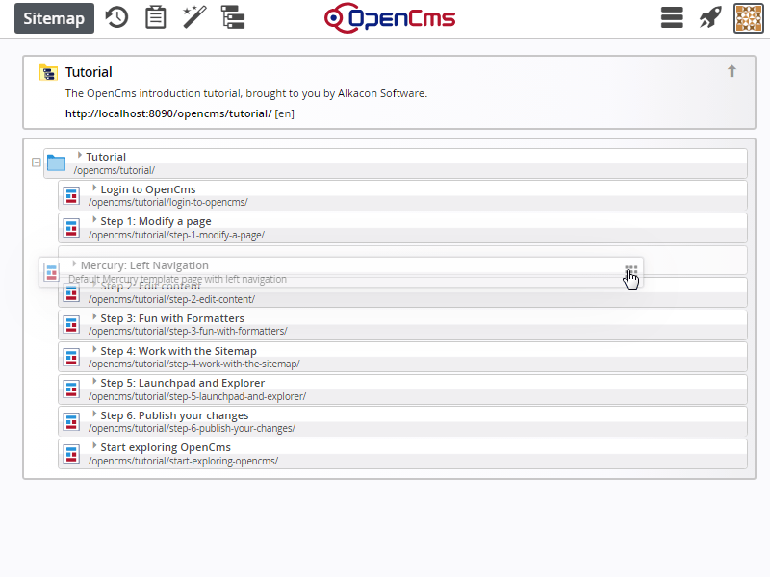770x577 pixels.
Task: Click the grip handle on the dragged Mercury item
Action: (630, 270)
